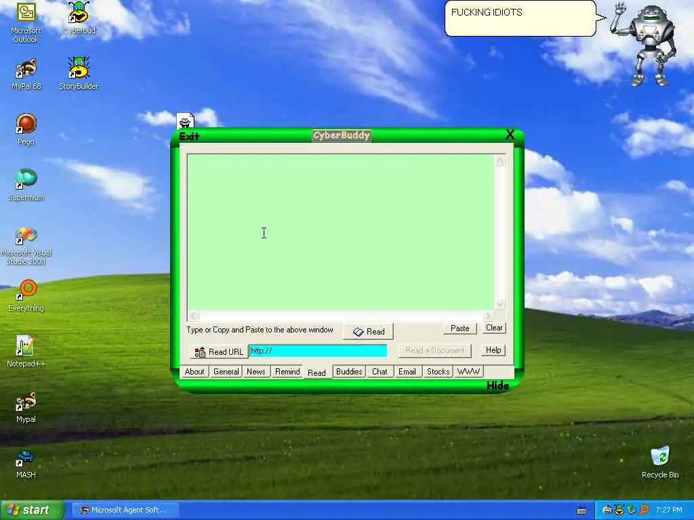Click the CyberBuddy bug tray icon
Screen dimensions: 694x520
[619, 510]
